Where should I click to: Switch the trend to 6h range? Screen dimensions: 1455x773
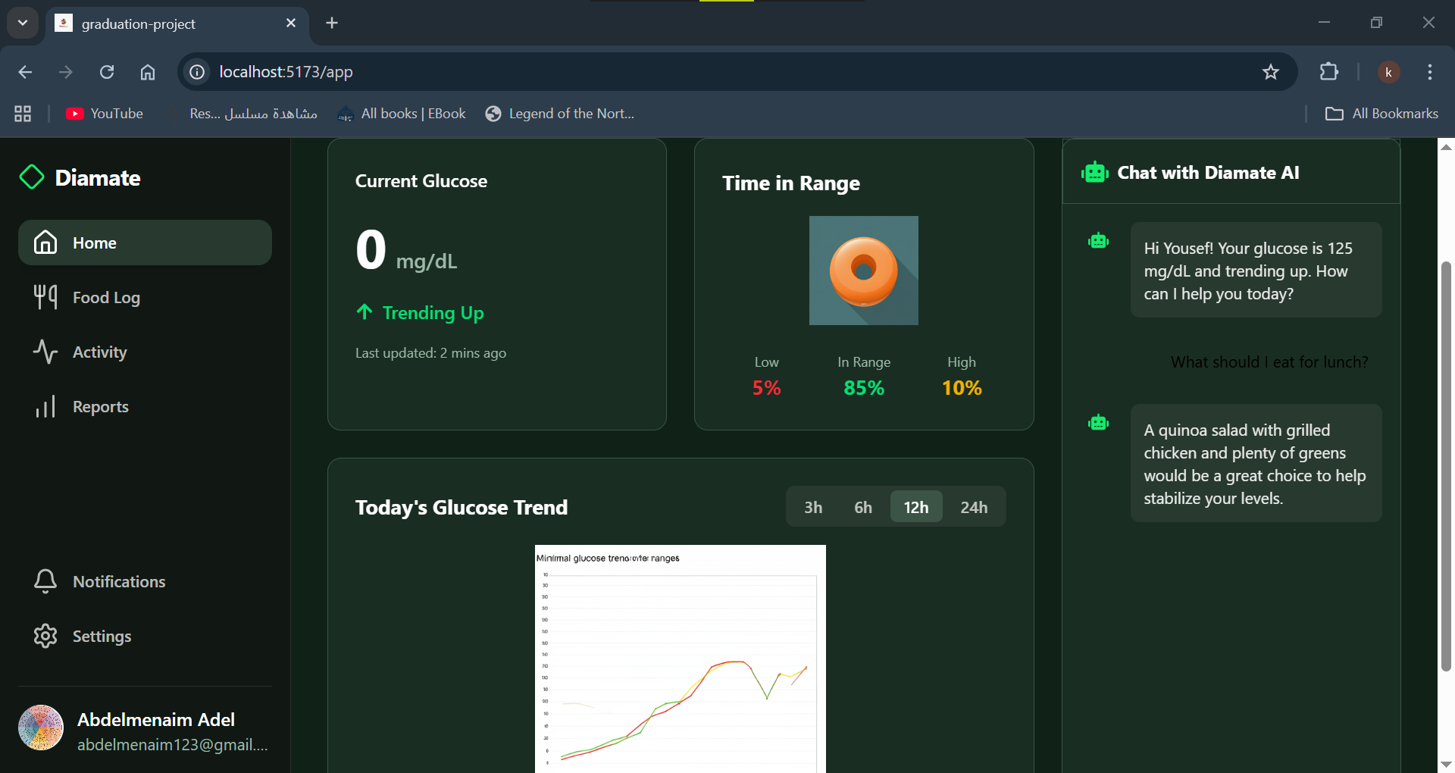pyautogui.click(x=862, y=507)
